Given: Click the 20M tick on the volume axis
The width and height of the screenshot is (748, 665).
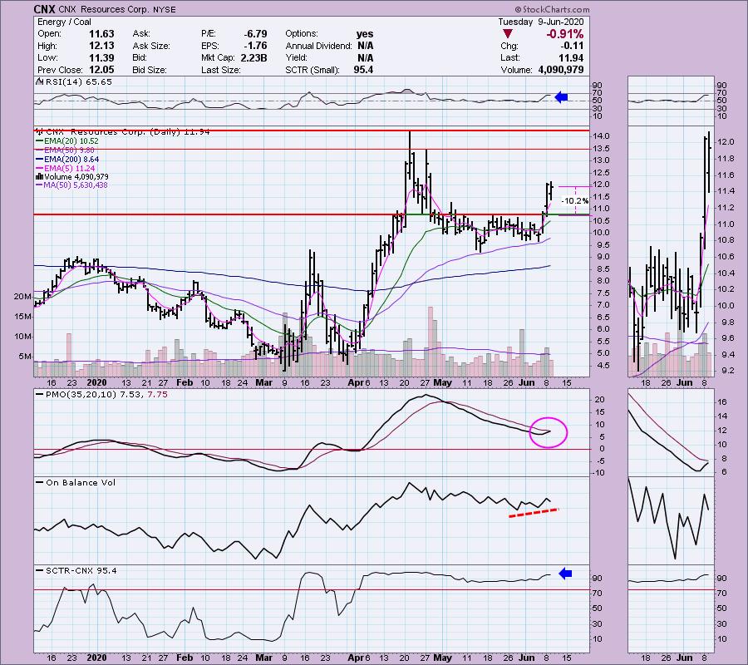Looking at the screenshot, I should pos(22,297).
